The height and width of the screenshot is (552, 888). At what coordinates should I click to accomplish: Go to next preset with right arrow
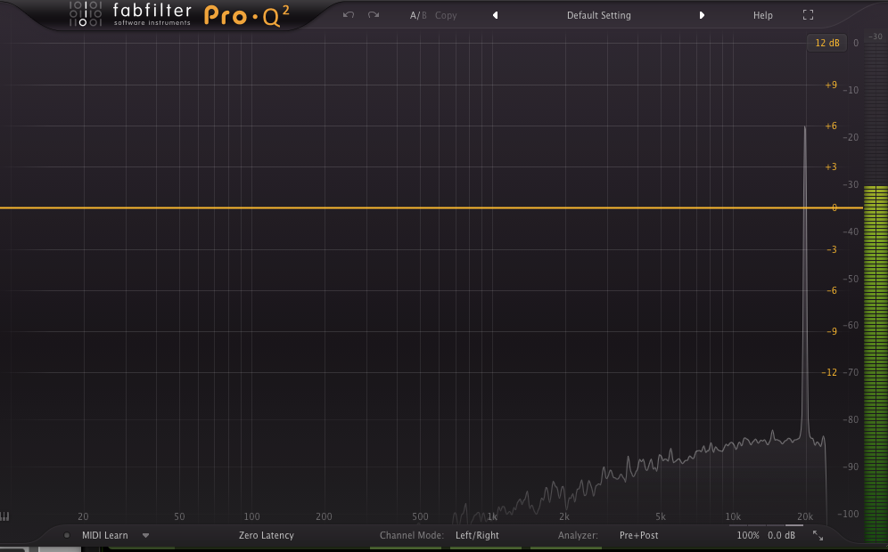pyautogui.click(x=702, y=15)
